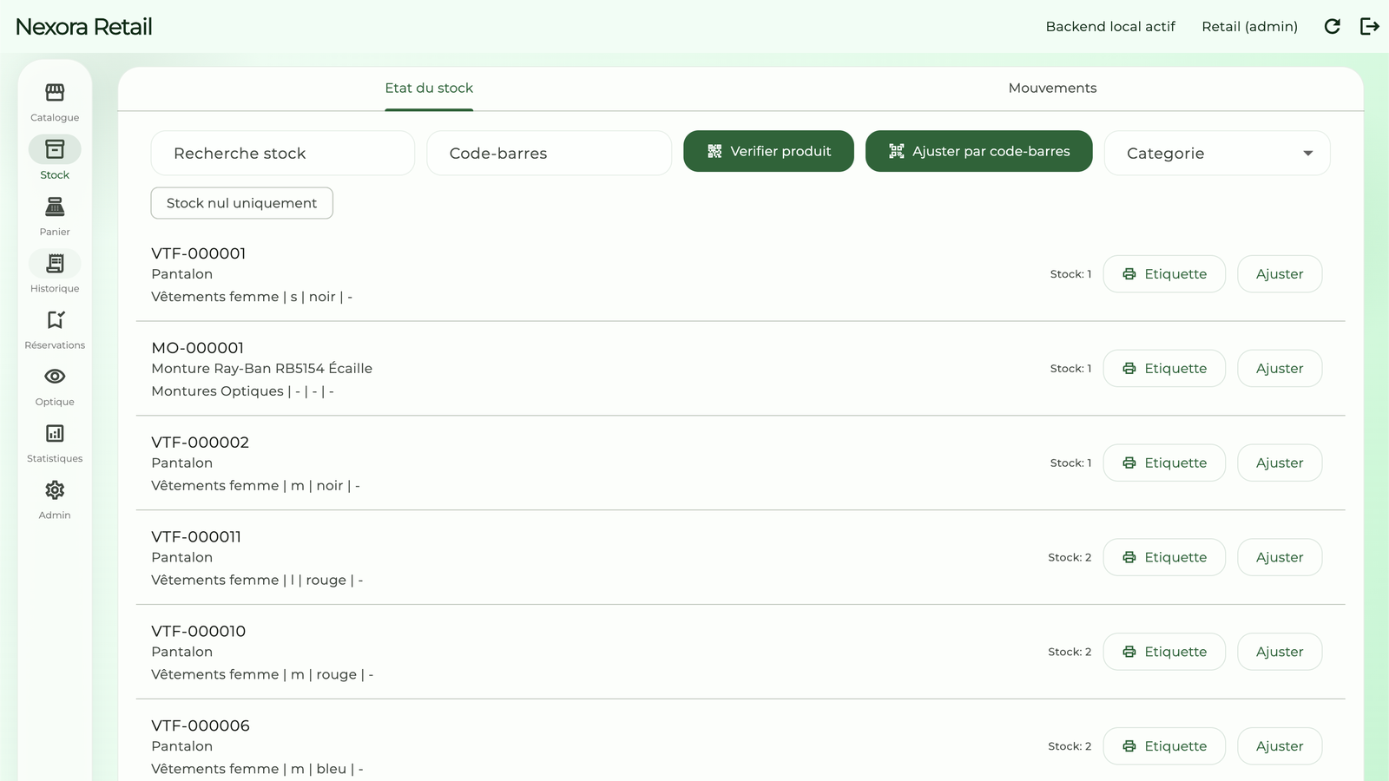
Task: Click Vêtements femme | m | bleu line
Action: [257, 769]
